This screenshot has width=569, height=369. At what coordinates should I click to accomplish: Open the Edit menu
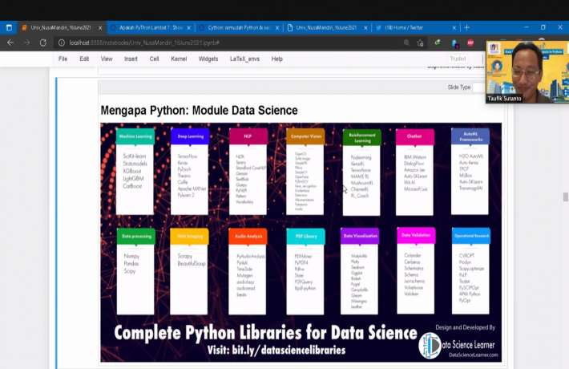(x=84, y=59)
